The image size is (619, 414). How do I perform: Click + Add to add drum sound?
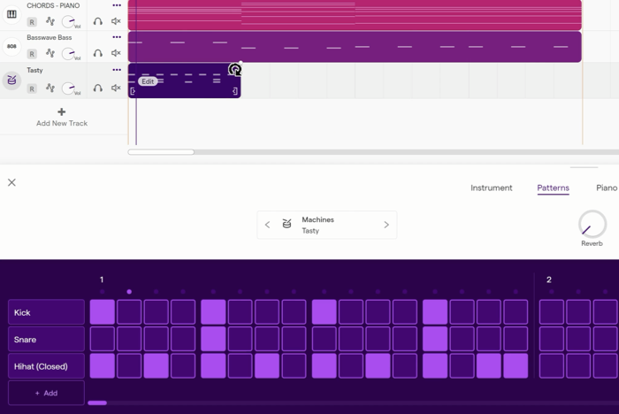click(x=47, y=393)
